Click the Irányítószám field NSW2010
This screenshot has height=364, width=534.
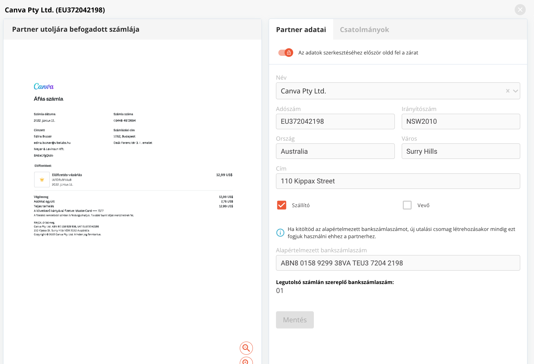(461, 121)
